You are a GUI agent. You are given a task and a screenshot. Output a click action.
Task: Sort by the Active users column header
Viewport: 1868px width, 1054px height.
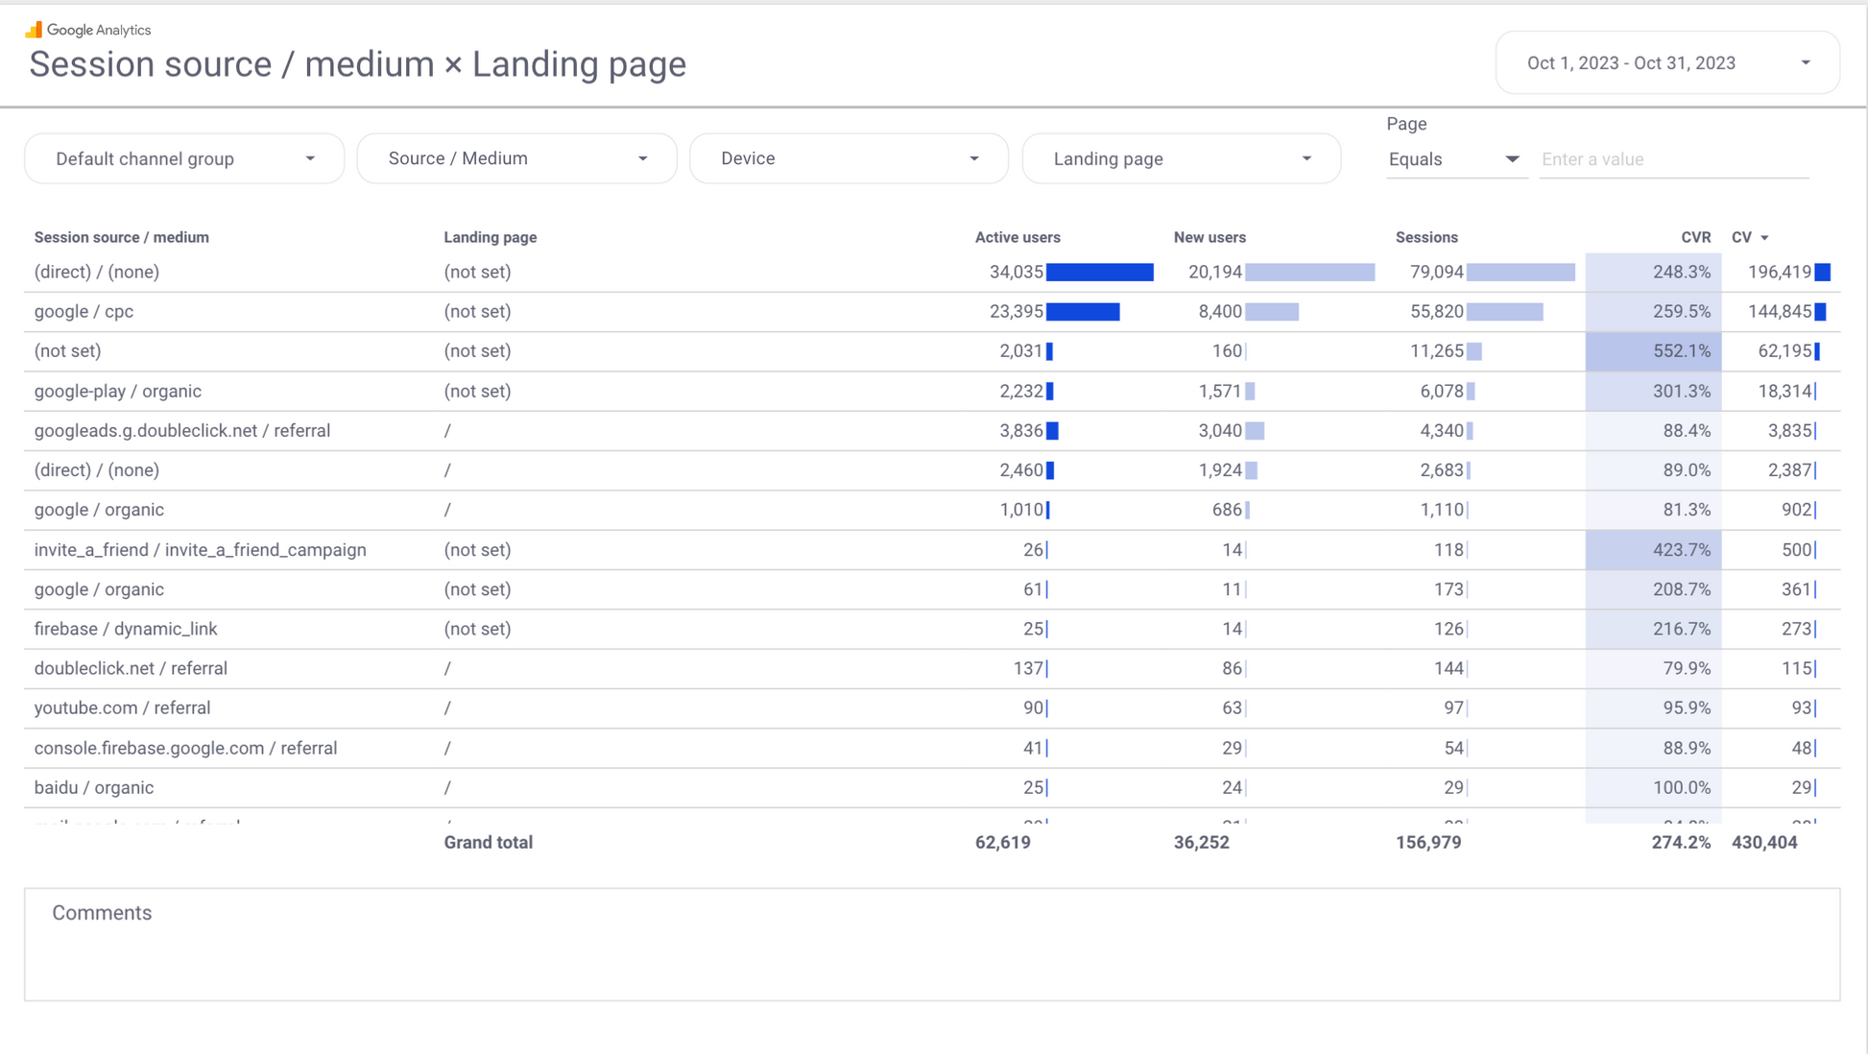point(1017,238)
